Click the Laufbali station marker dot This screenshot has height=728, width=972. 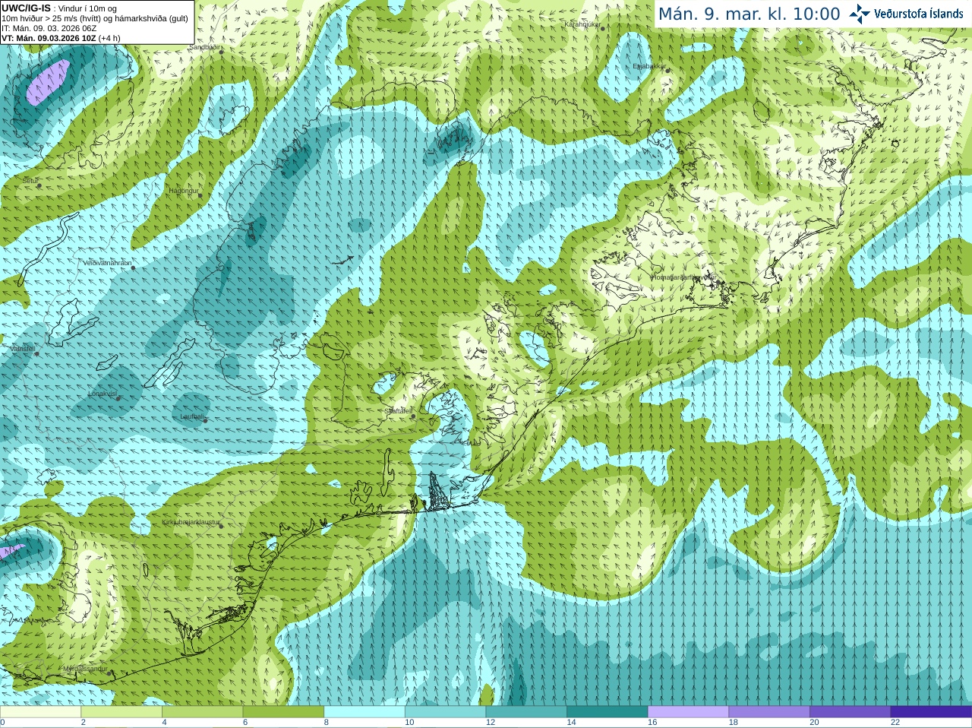[206, 420]
